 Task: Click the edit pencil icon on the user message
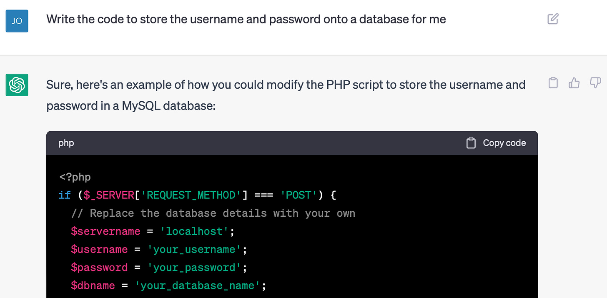pos(553,19)
